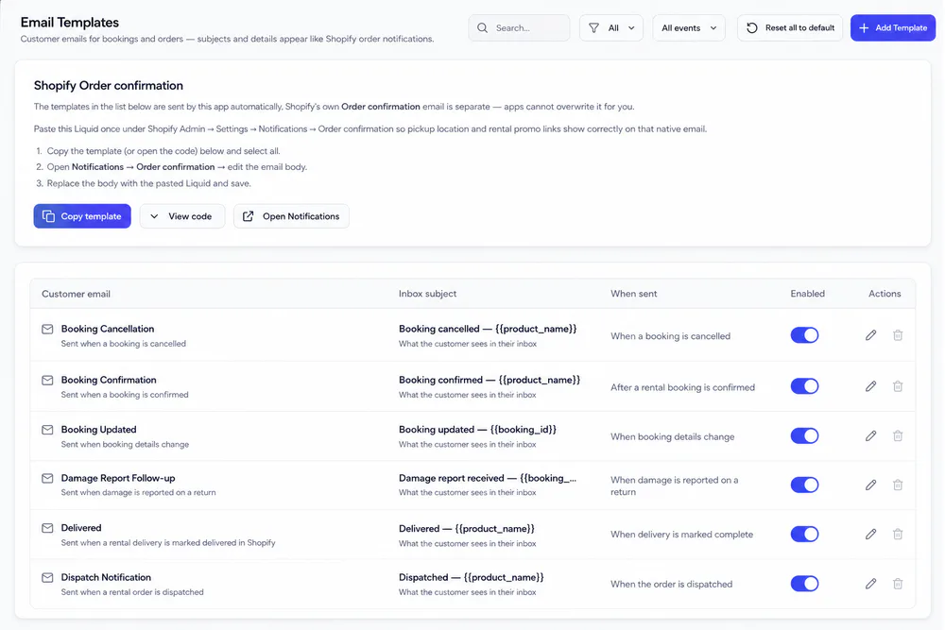Focus the Search input field
The image size is (945, 630).
(x=519, y=27)
